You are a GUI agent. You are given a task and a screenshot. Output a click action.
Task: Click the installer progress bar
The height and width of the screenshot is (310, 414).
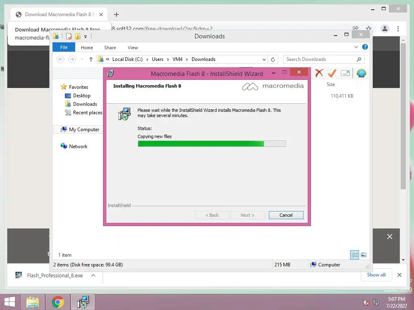pos(211,144)
